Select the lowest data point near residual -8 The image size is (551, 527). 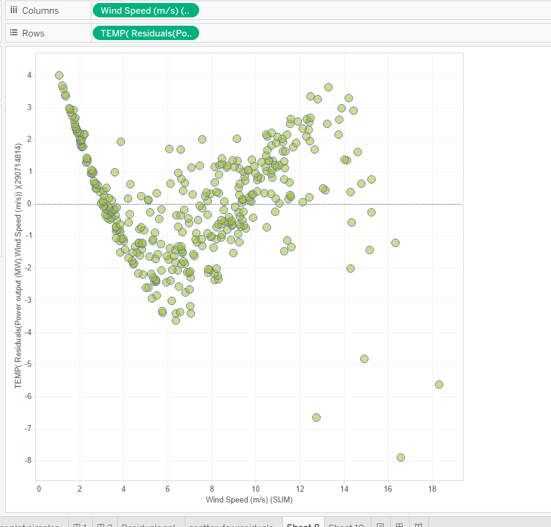[x=401, y=458]
